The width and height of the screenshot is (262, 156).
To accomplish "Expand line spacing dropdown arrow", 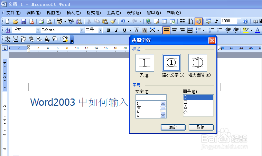I will click(x=204, y=30).
